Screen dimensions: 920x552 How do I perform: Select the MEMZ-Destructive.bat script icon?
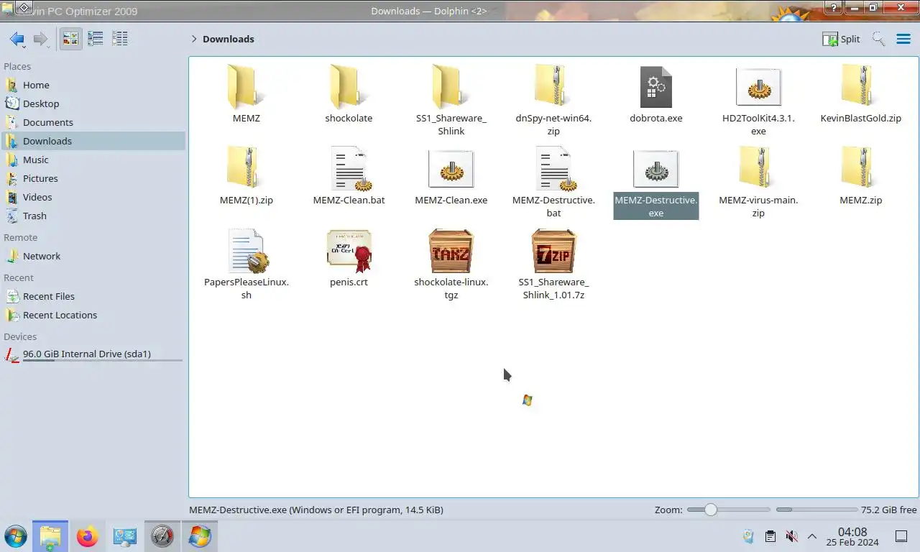coord(556,169)
